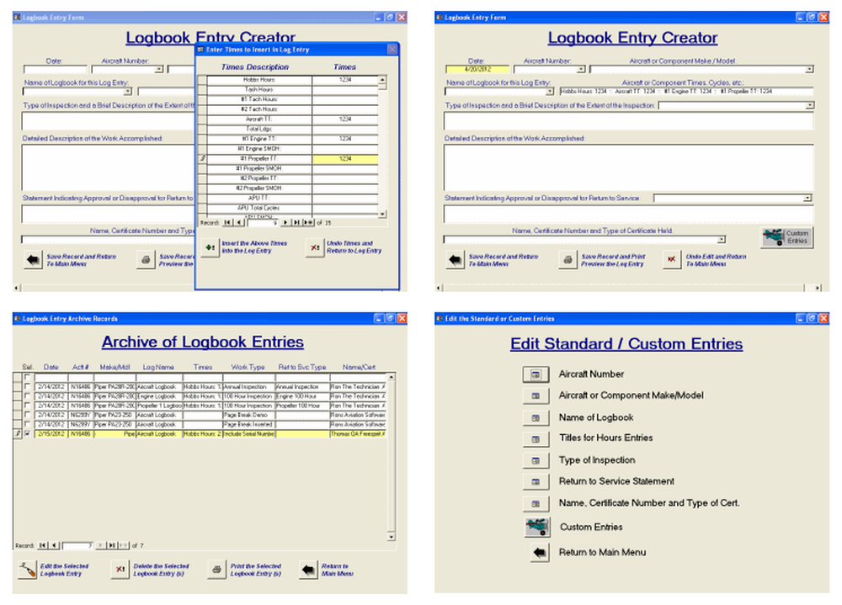Viewport: 842px width, 605px height.
Task: Click Print the Selected Logbook Entry (s) label
Action: (x=256, y=570)
